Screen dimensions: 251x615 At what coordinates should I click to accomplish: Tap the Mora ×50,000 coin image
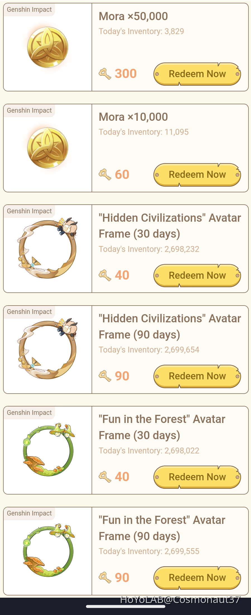coord(48,47)
